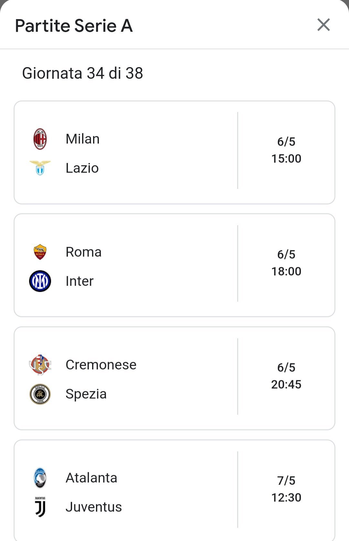Tap the 6/5 20:45 match time
The height and width of the screenshot is (541, 349).
[286, 376]
